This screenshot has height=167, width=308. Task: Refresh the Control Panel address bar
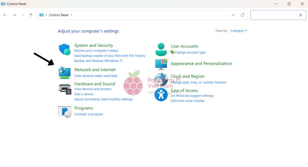[243, 15]
